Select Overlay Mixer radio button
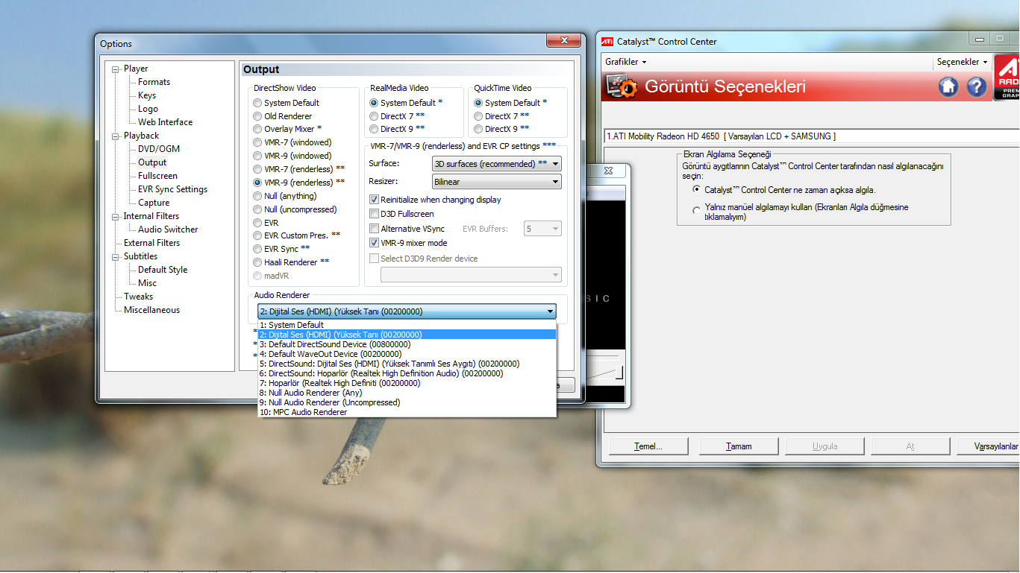 tap(257, 129)
